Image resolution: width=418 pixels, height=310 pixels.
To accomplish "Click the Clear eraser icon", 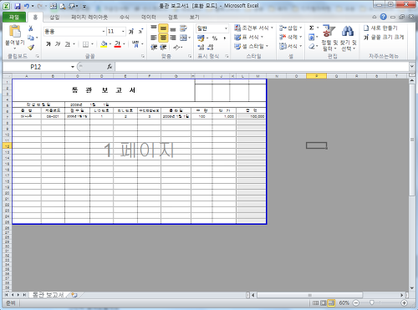I will tap(312, 46).
